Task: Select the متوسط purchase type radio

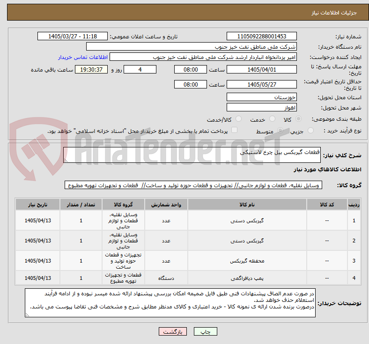Action: (x=280, y=130)
